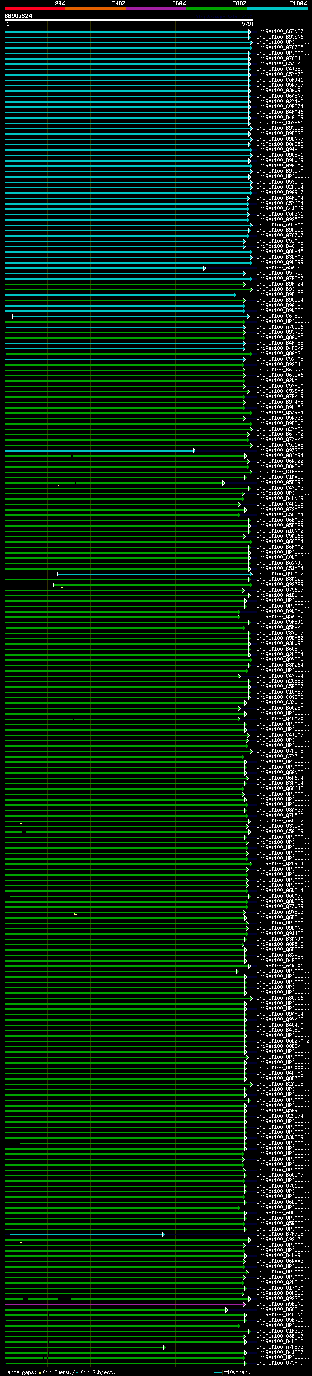The height and width of the screenshot is (1376, 312).
Task: Click the white query sequence bar
Action: coord(129,20)
